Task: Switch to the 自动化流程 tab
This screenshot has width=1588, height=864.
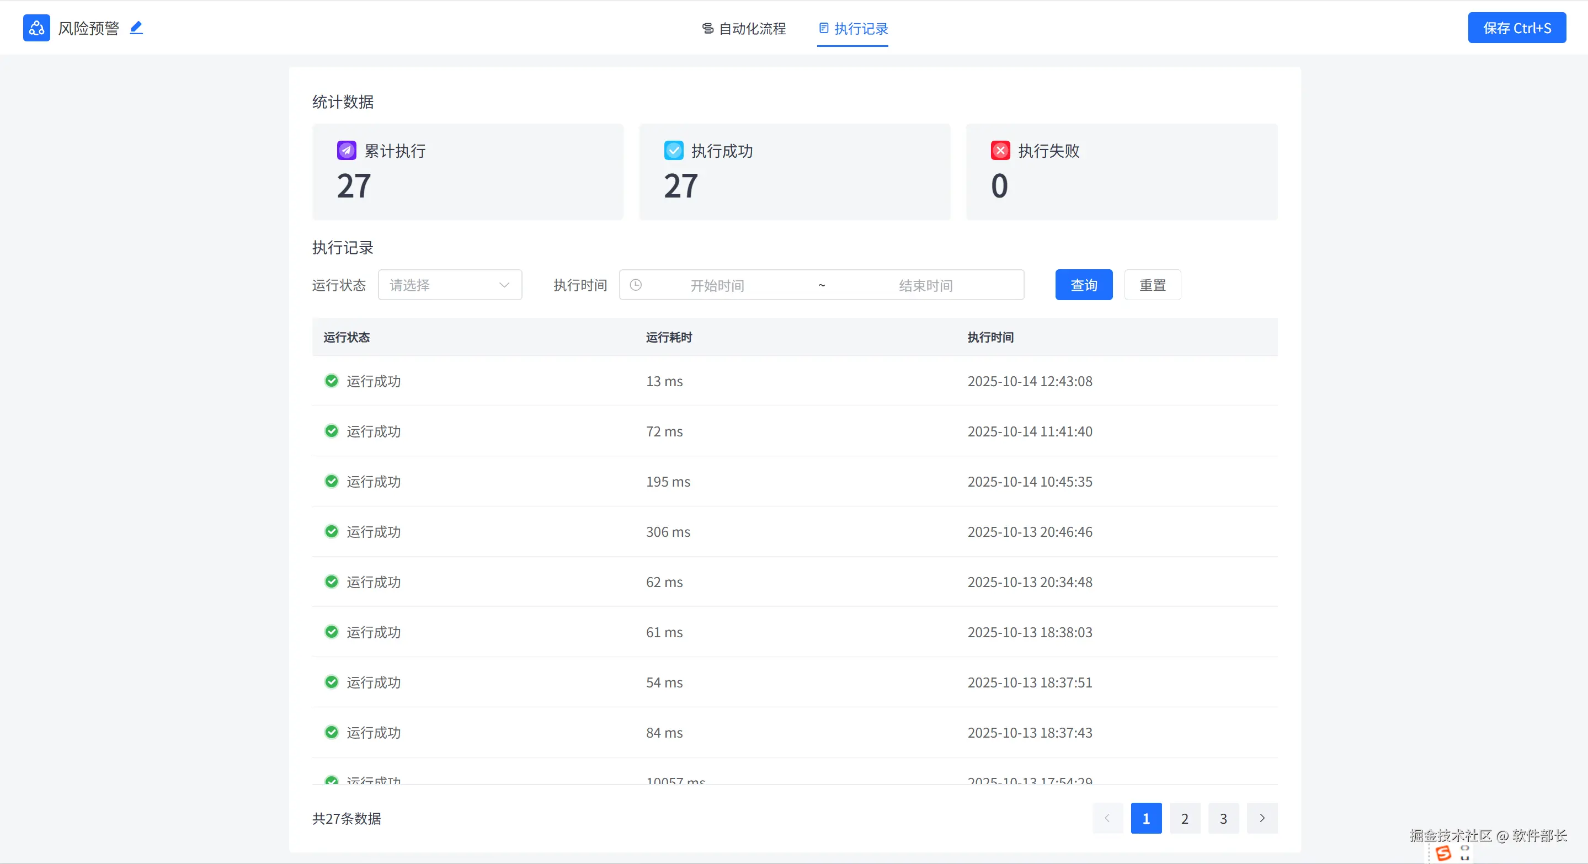Action: 743,28
